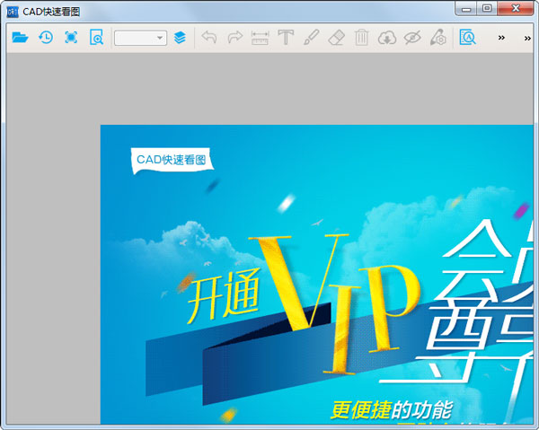Image resolution: width=539 pixels, height=430 pixels.
Task: Show recently opened files history
Action: click(46, 38)
